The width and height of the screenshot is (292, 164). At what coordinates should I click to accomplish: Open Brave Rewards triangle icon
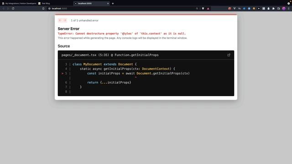coord(208,9)
